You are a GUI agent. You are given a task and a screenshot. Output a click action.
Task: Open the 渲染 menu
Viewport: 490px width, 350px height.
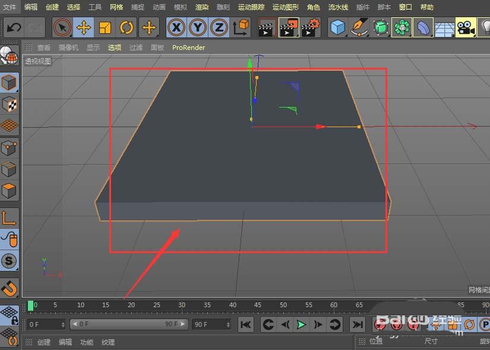tap(202, 7)
